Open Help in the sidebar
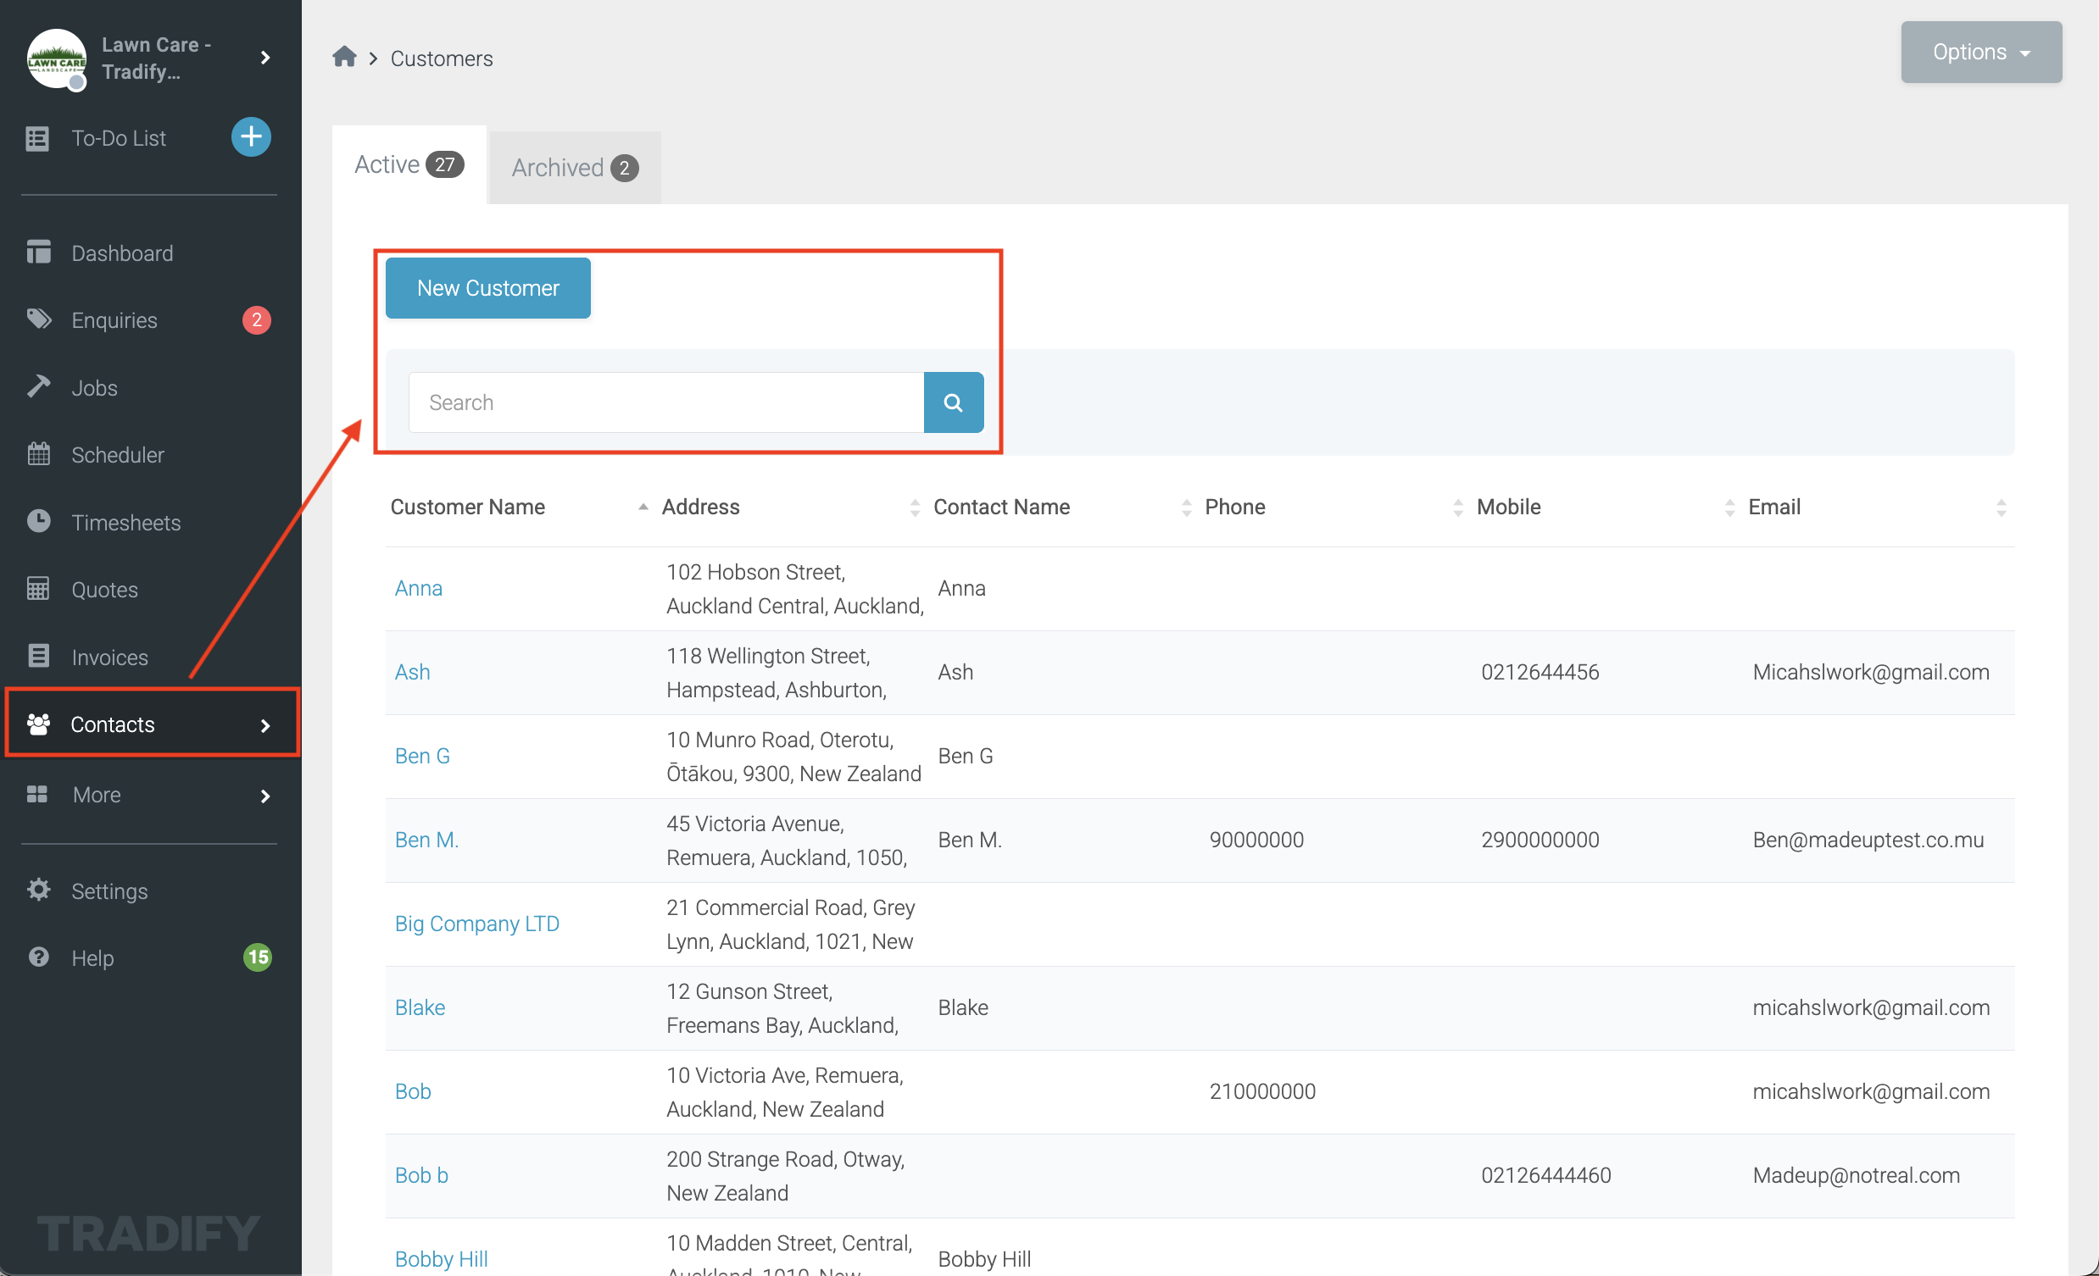This screenshot has width=2099, height=1276. (92, 957)
